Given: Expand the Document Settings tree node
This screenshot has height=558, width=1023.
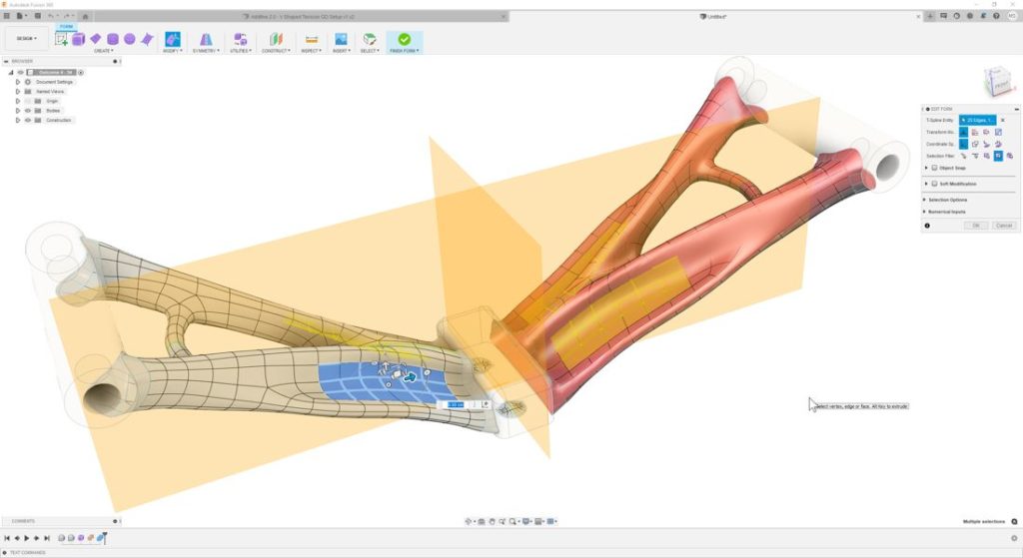Looking at the screenshot, I should [x=18, y=82].
